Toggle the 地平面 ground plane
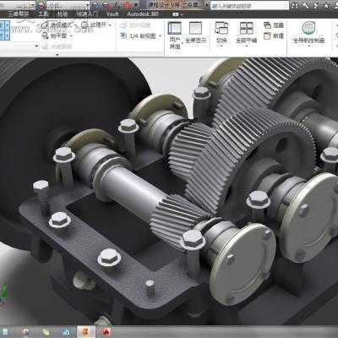 click(x=55, y=35)
